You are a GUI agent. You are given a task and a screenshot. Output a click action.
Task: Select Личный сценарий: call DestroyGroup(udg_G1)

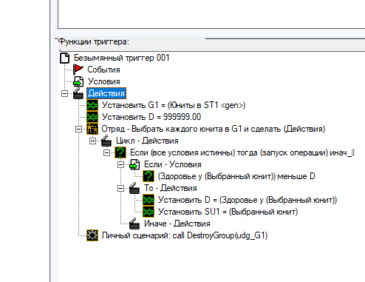click(x=185, y=235)
